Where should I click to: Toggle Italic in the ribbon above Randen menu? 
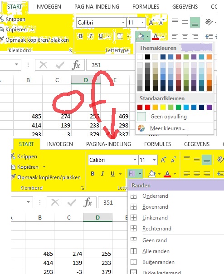(102, 174)
